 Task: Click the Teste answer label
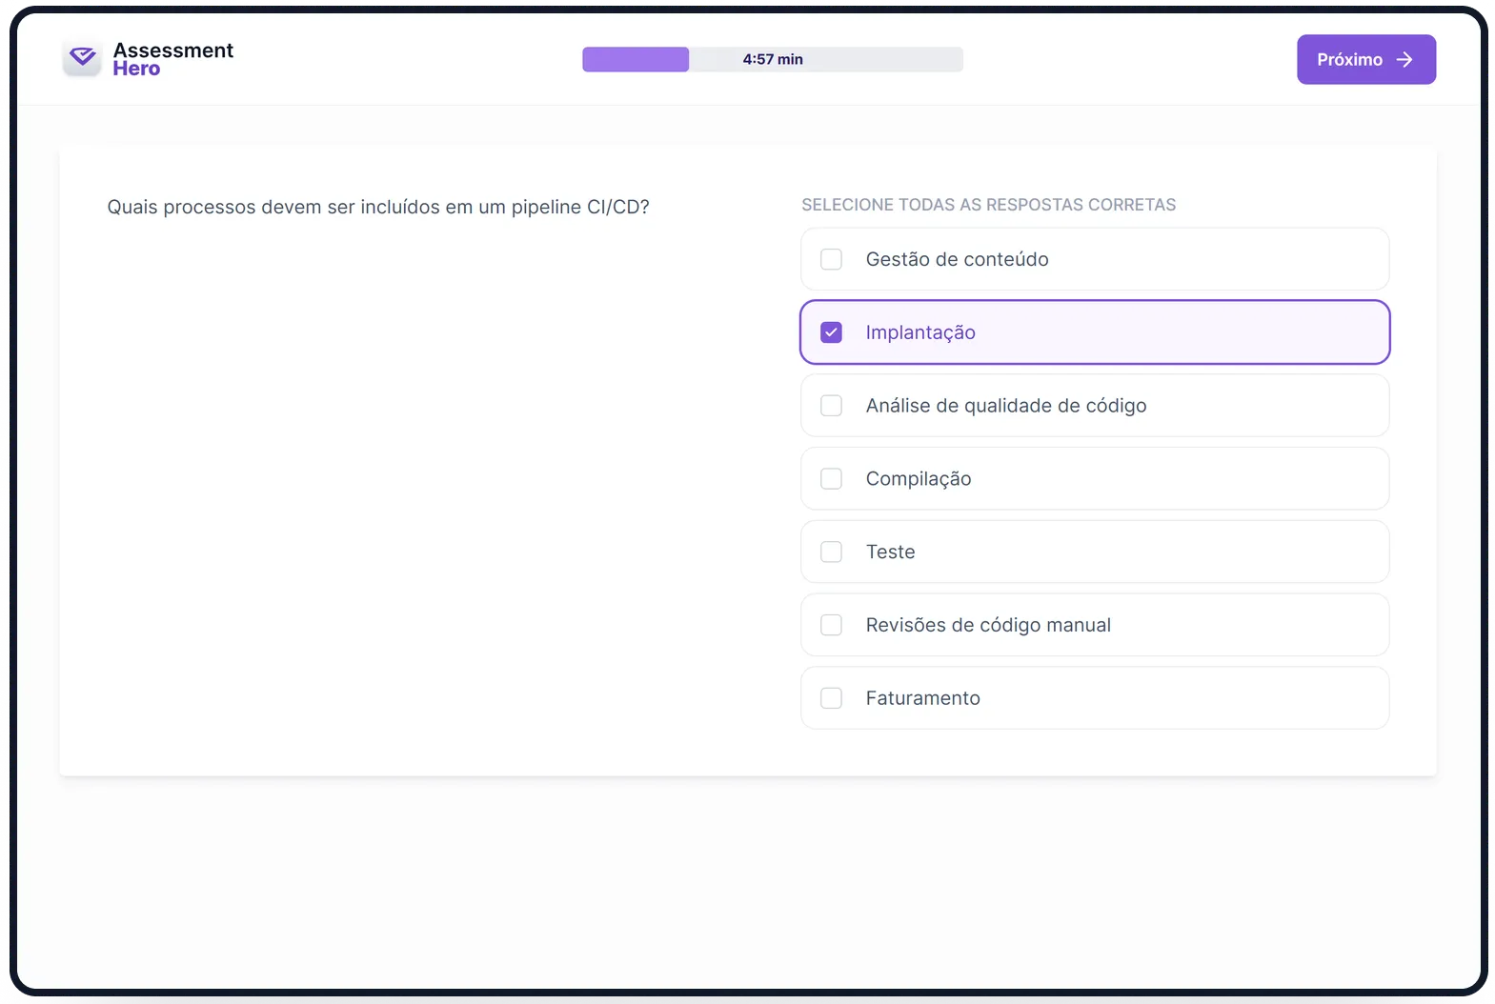(890, 552)
